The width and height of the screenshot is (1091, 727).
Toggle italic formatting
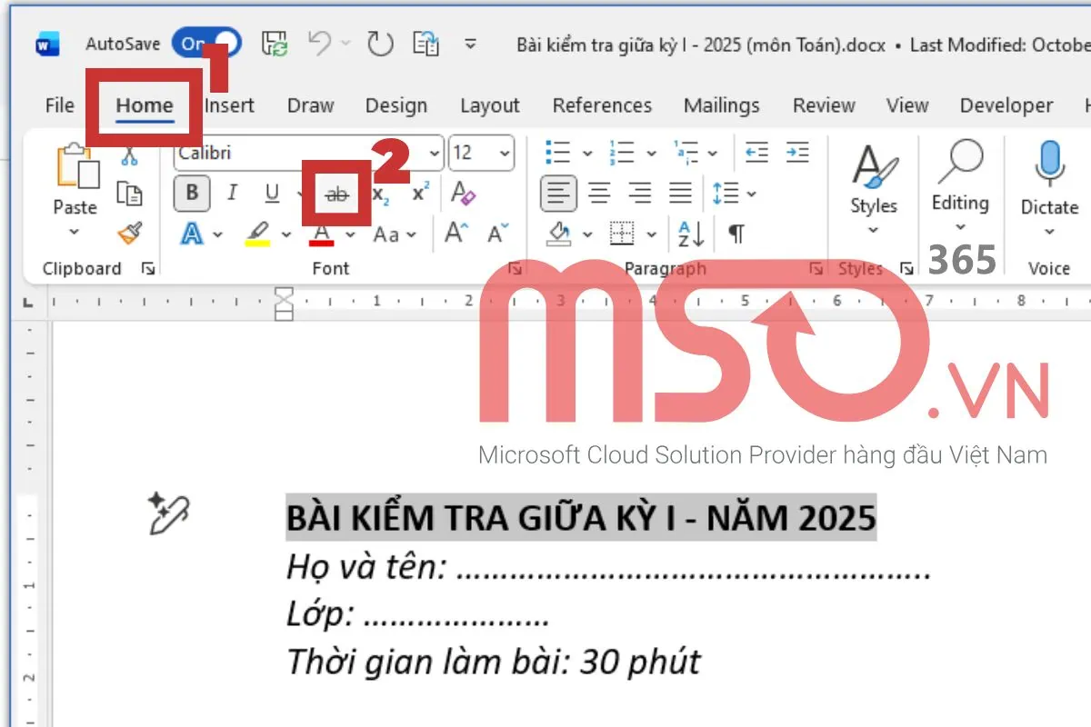233,193
